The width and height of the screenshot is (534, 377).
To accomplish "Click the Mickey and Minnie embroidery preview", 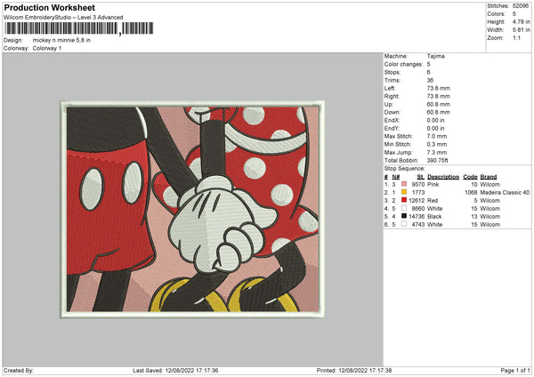I will [x=193, y=209].
